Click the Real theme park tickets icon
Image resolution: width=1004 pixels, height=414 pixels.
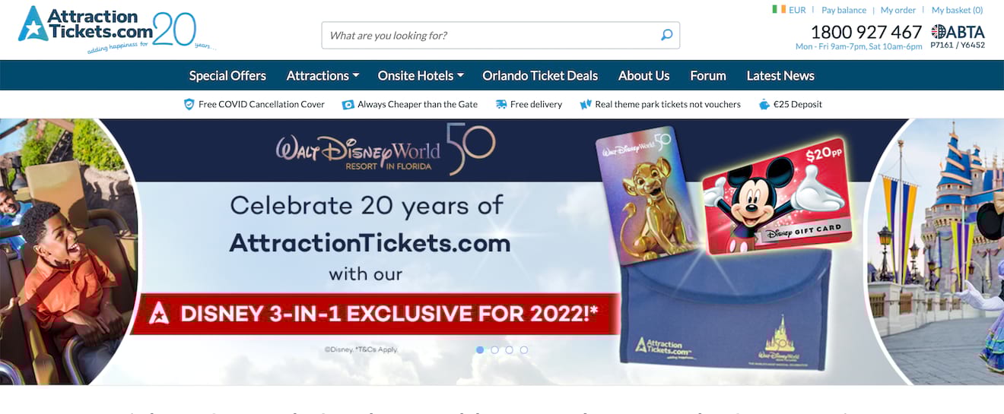586,104
